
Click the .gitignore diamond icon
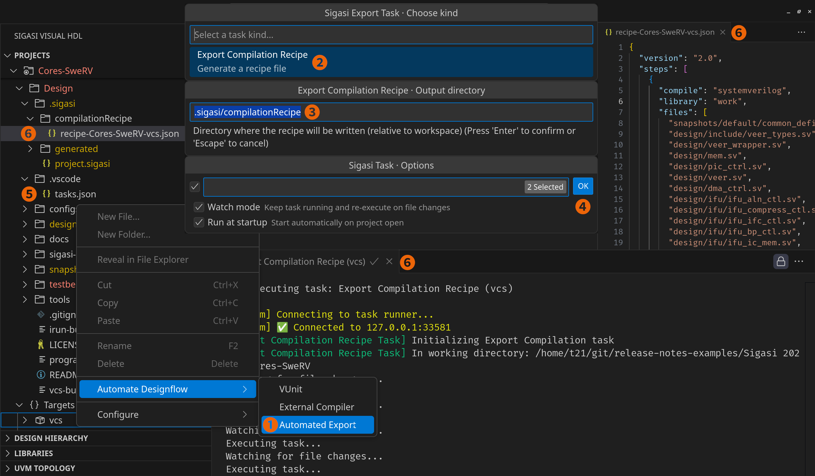pos(41,314)
